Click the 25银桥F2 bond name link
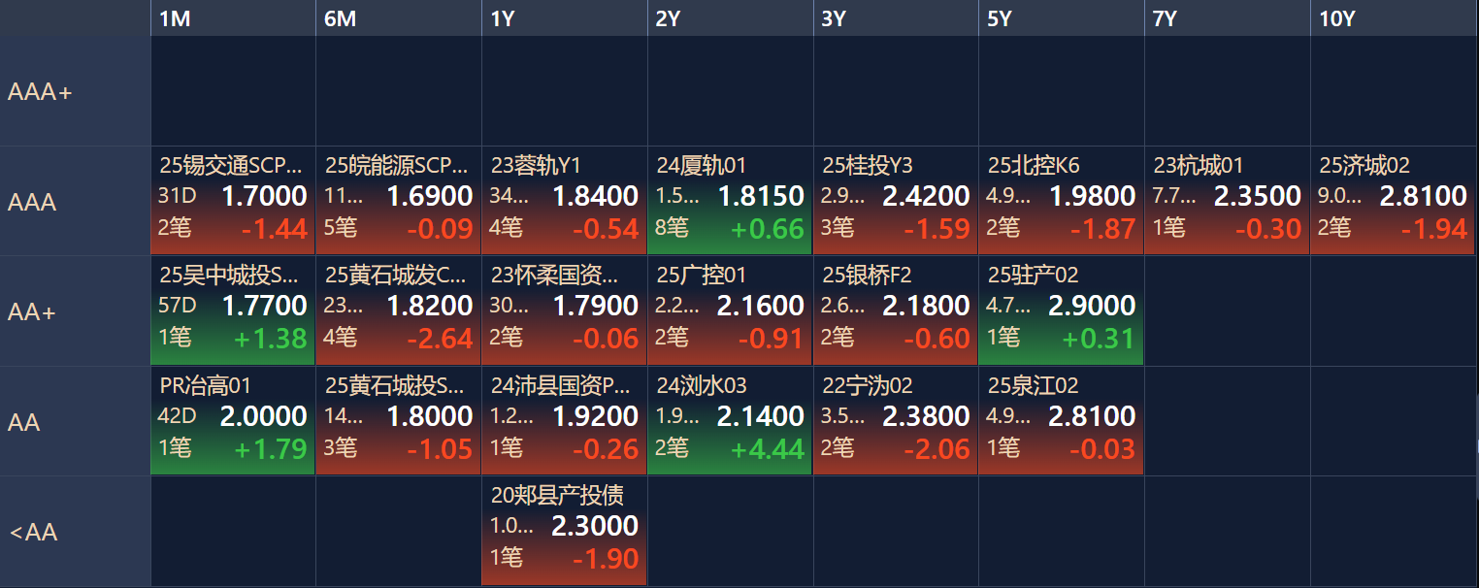The width and height of the screenshot is (1479, 588). (x=867, y=276)
